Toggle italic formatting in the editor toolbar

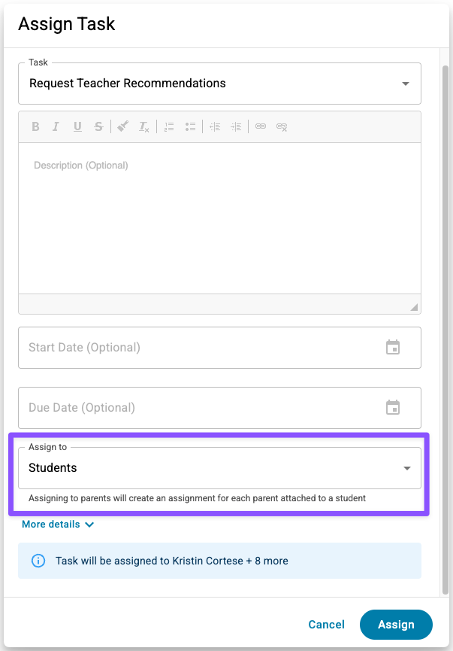(56, 127)
